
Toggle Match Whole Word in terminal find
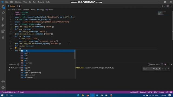157,69
